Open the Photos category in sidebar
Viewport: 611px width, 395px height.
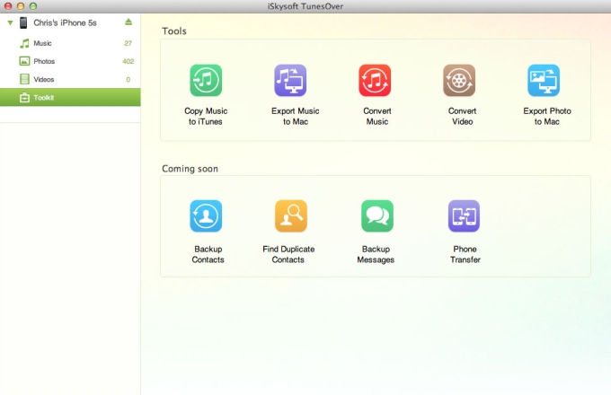click(x=70, y=61)
